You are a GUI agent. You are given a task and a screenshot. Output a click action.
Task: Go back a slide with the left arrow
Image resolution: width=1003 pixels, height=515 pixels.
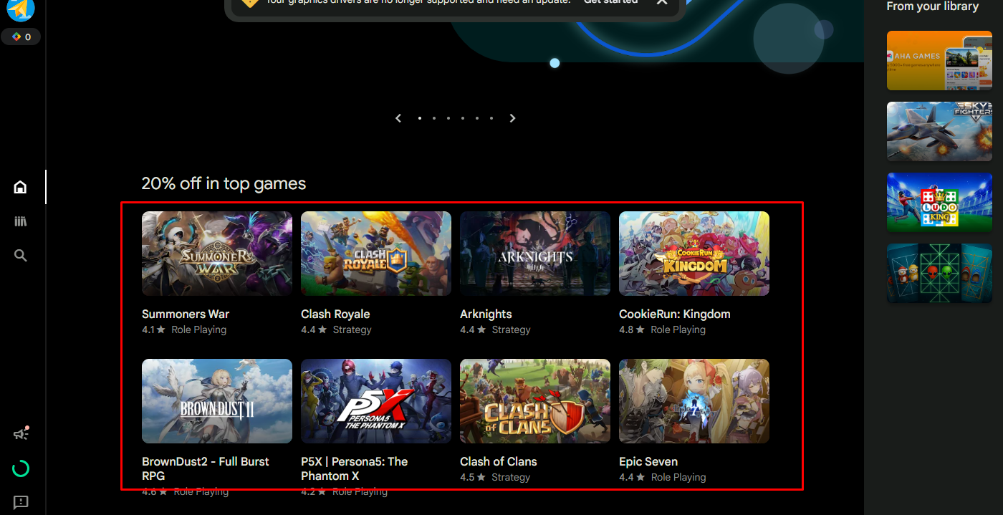tap(398, 117)
